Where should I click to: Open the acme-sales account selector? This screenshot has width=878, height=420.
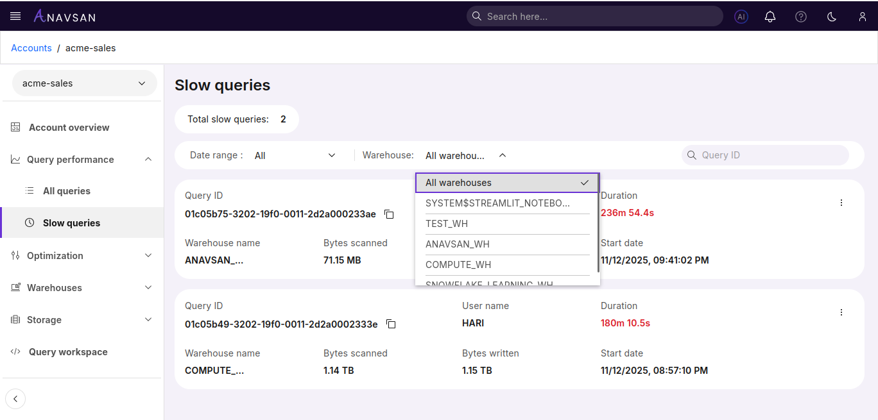(84, 83)
